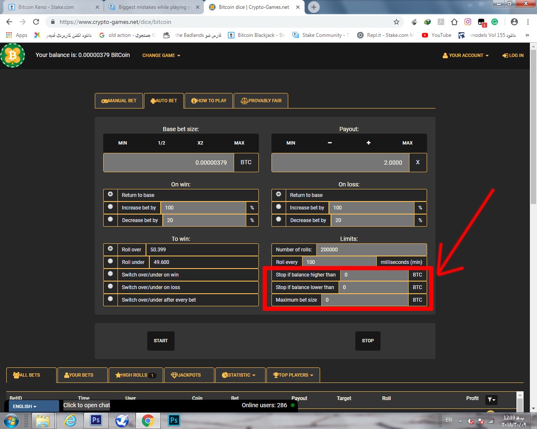
Task: Click the All Bets people icon
Action: [16, 375]
